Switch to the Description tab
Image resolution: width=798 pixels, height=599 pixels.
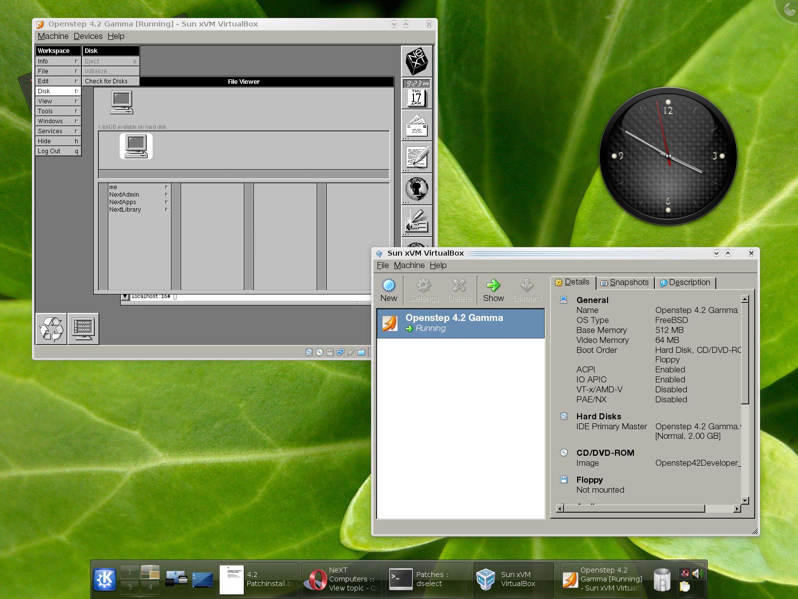pyautogui.click(x=686, y=282)
